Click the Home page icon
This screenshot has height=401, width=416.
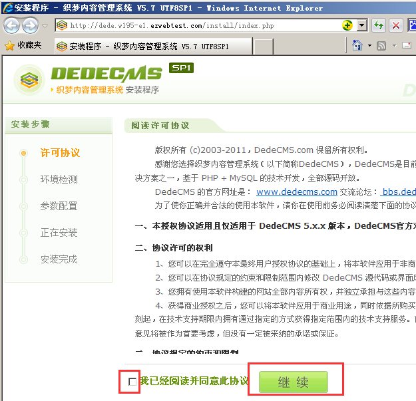(357, 45)
